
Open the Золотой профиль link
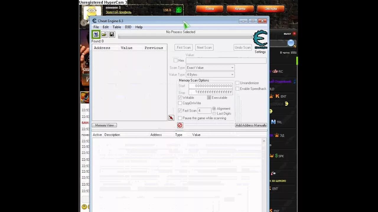[119, 12]
